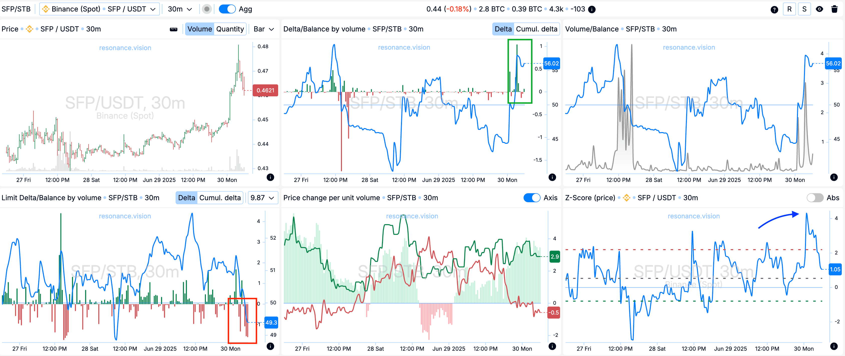This screenshot has width=845, height=356.
Task: Click the 4.3k statistic
Action: click(556, 9)
